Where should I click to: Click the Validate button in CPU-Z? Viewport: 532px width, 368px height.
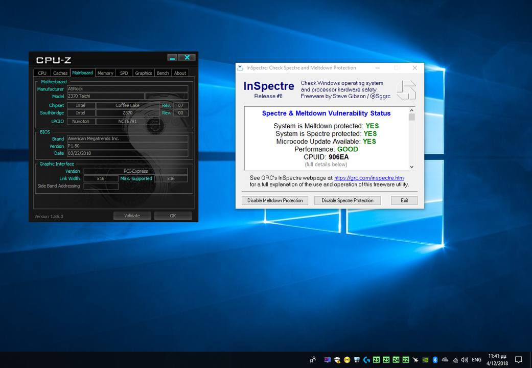[x=132, y=216]
